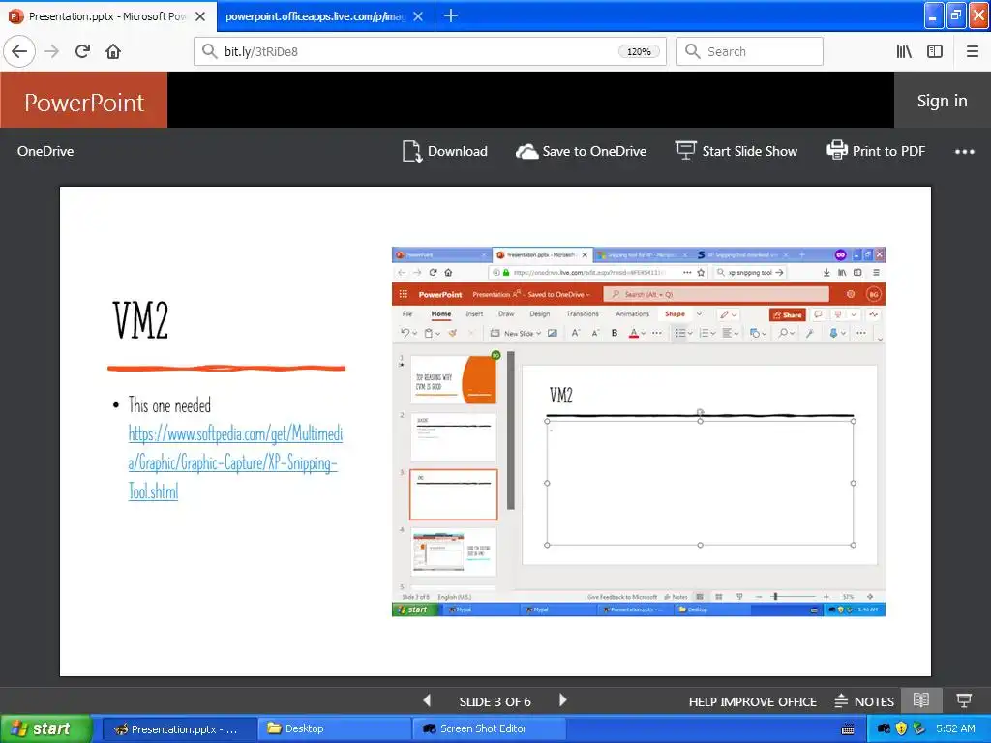Click the embedded screenshot image on the slide
991x743 pixels.
[639, 431]
